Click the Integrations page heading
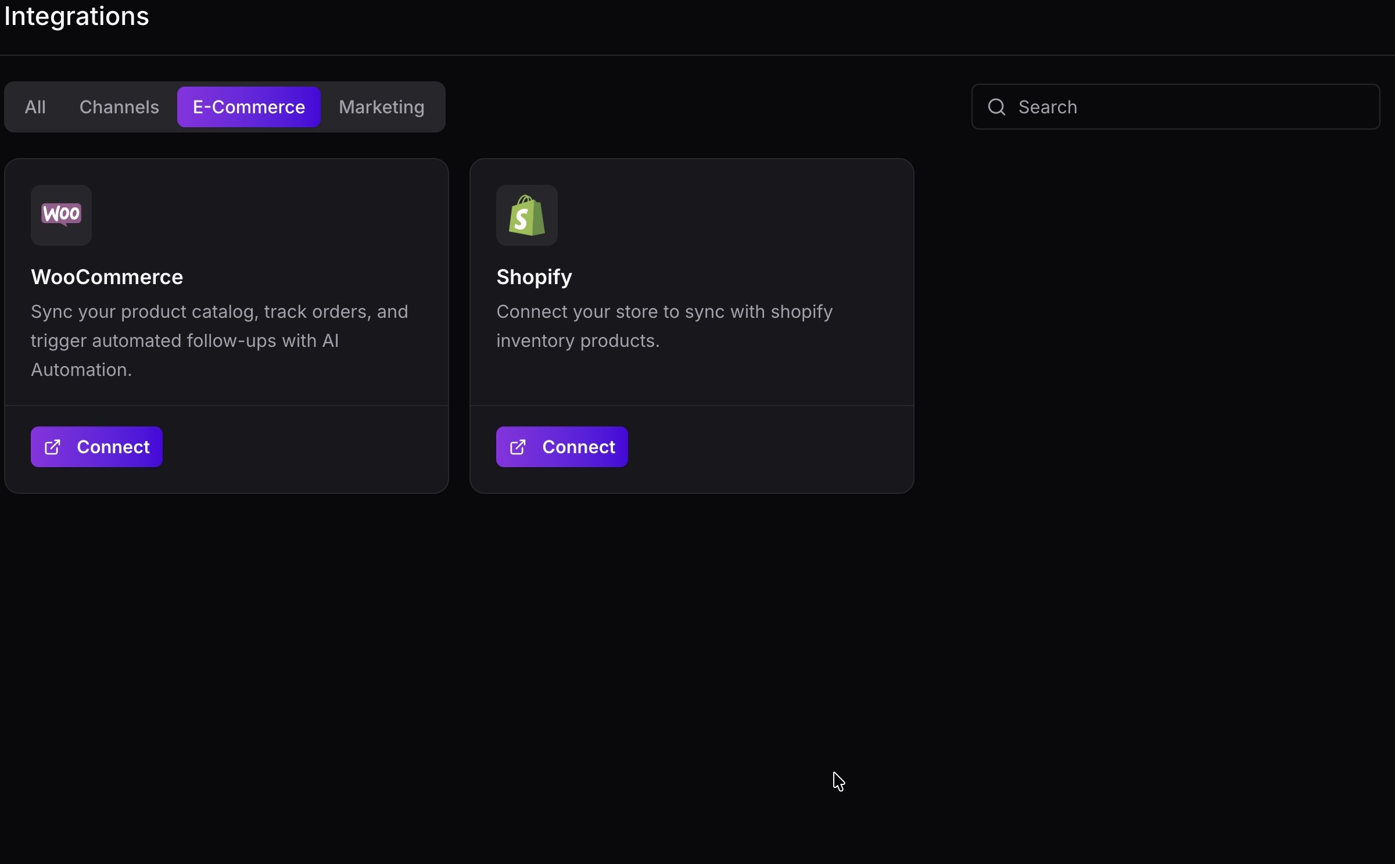This screenshot has width=1395, height=864. point(76,16)
